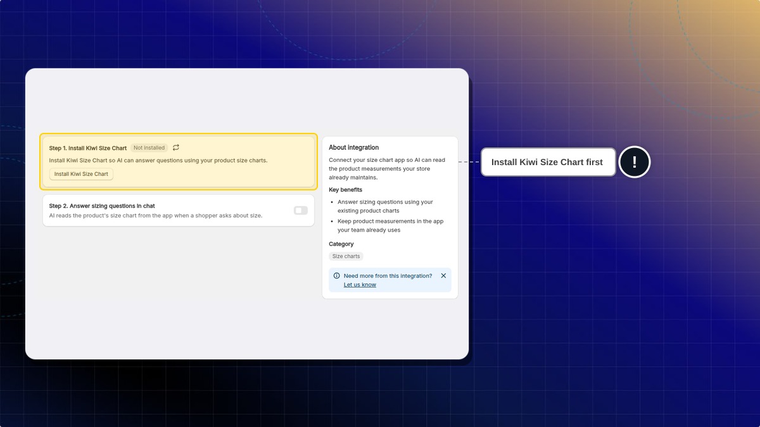
Task: Enable the Step 2 sizing questions toggle
Action: 301,211
